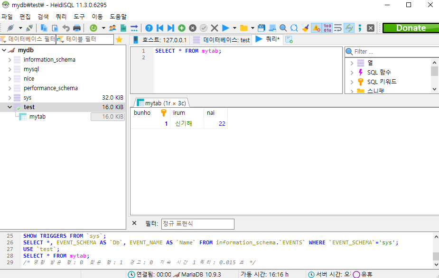Click the Donate button
Image resolution: width=439 pixels, height=278 pixels.
point(411,28)
